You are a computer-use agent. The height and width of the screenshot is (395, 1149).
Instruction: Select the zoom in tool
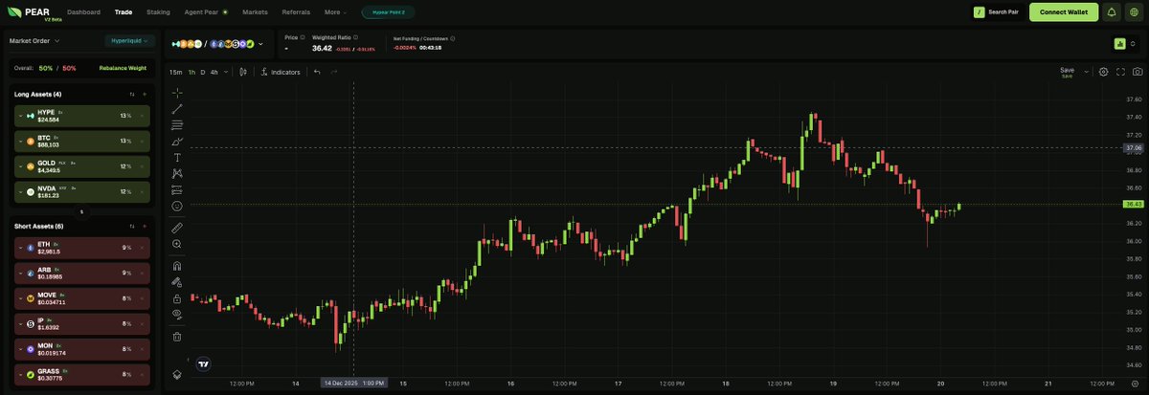[x=177, y=244]
